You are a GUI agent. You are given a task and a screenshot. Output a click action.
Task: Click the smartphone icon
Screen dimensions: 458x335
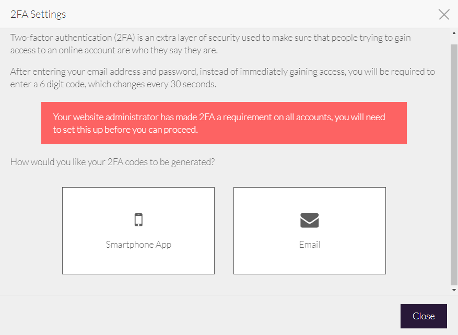click(138, 220)
